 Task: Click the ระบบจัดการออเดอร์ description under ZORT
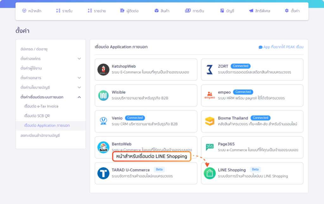pyautogui.click(x=254, y=72)
